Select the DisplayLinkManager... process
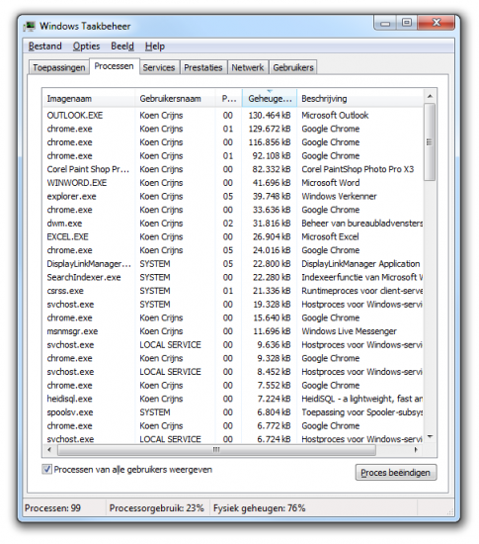 point(233,264)
